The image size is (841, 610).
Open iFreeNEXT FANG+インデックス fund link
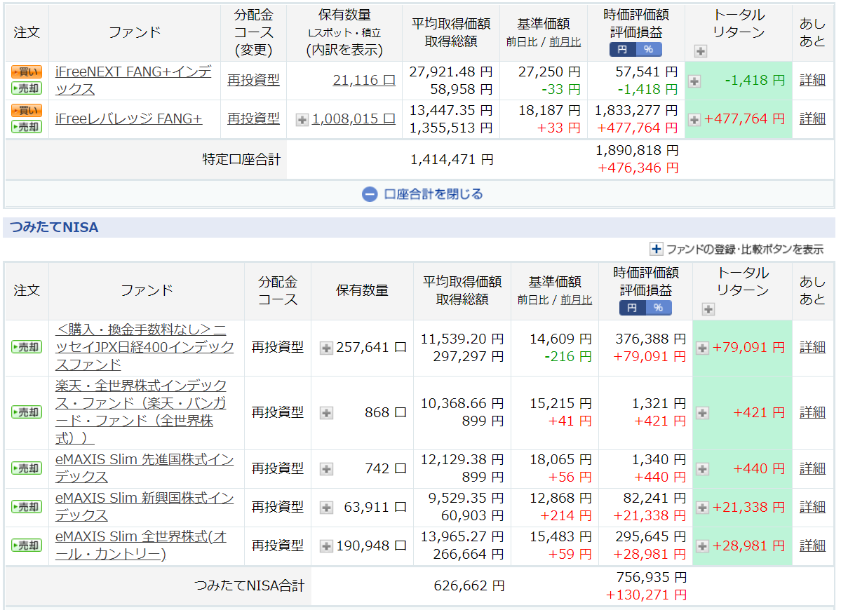pyautogui.click(x=133, y=81)
